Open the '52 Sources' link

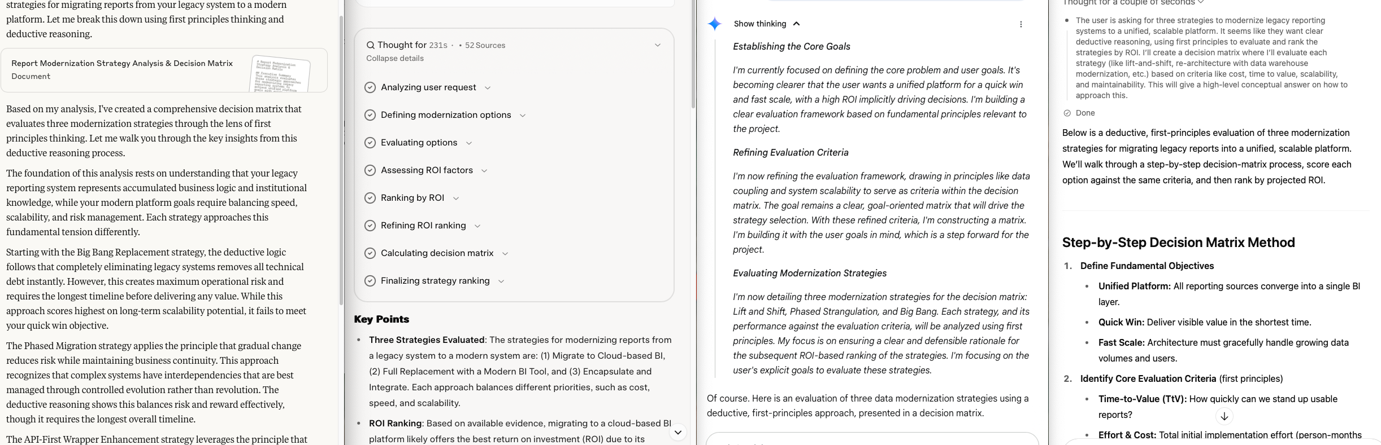485,45
